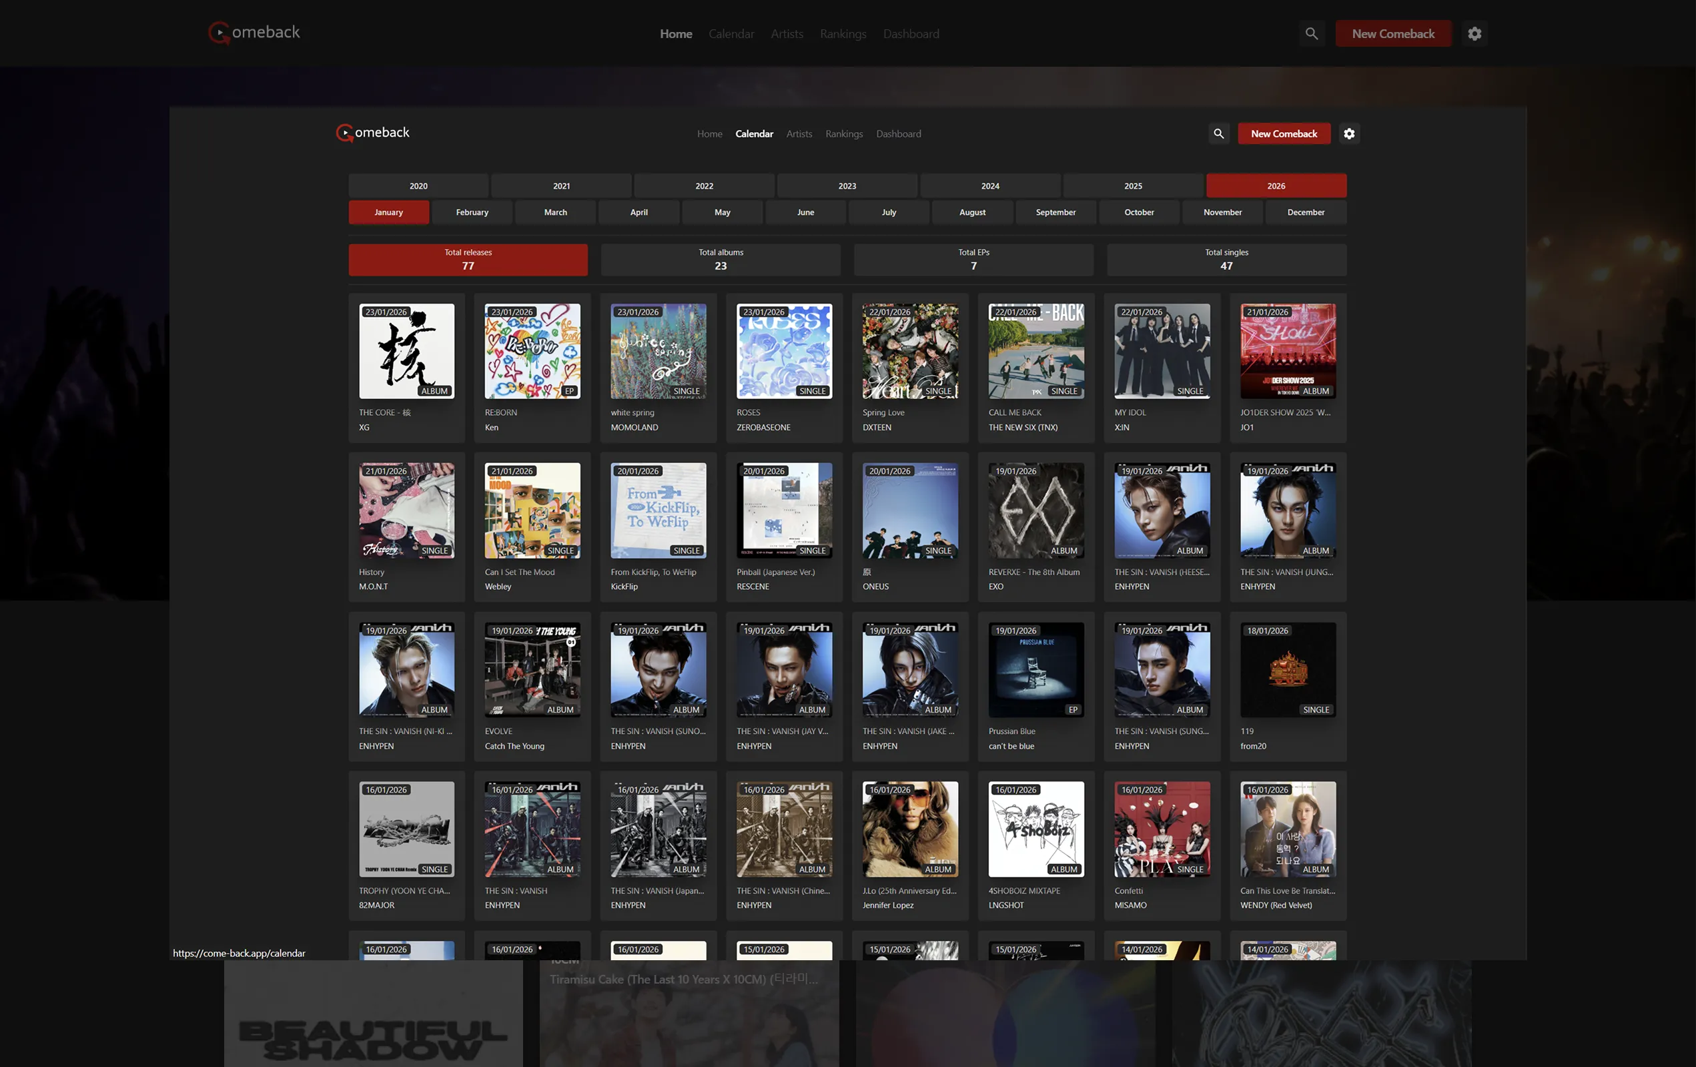Click gear icon inside calendar preview
This screenshot has width=1696, height=1067.
1349,134
